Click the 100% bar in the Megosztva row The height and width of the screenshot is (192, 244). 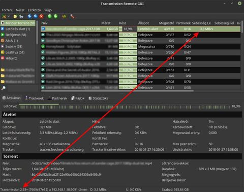(128, 46)
